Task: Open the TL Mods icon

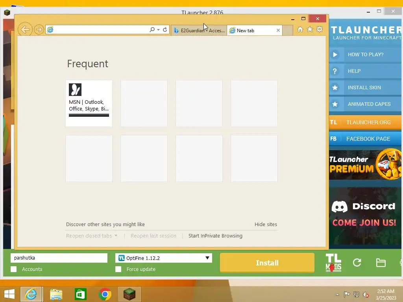Action: (x=333, y=263)
